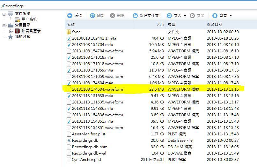Open the 查看 dropdown arrow

click(x=231, y=16)
